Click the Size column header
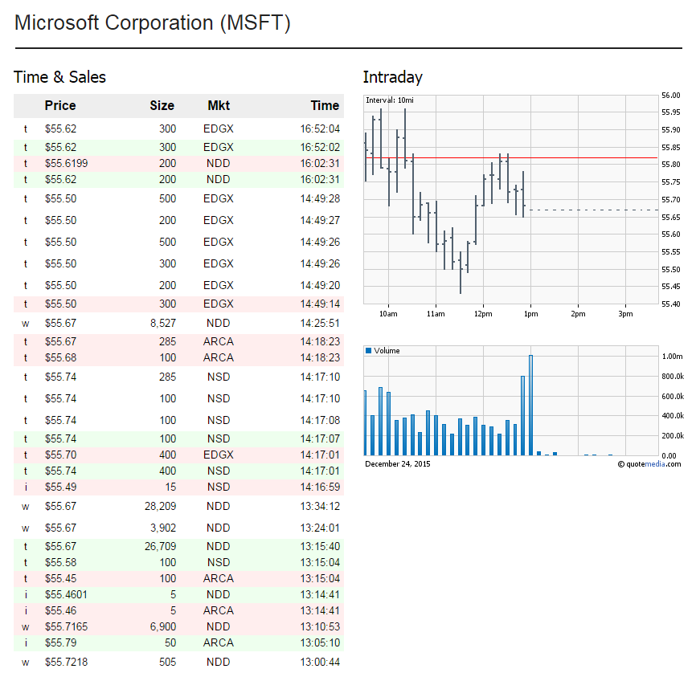 tap(162, 105)
